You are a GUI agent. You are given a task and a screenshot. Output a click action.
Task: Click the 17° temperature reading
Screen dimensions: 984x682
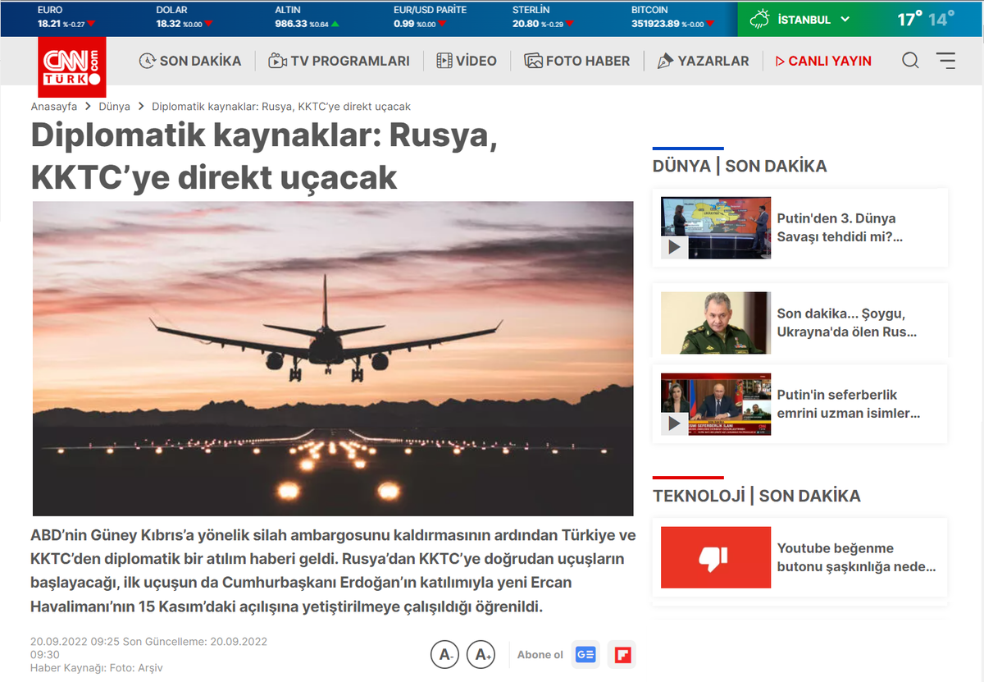click(x=909, y=19)
